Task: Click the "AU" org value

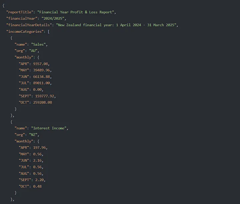Action: pyautogui.click(x=34, y=51)
